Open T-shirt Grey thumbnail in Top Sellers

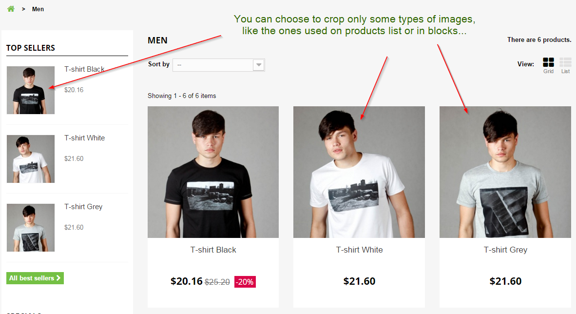pyautogui.click(x=31, y=228)
